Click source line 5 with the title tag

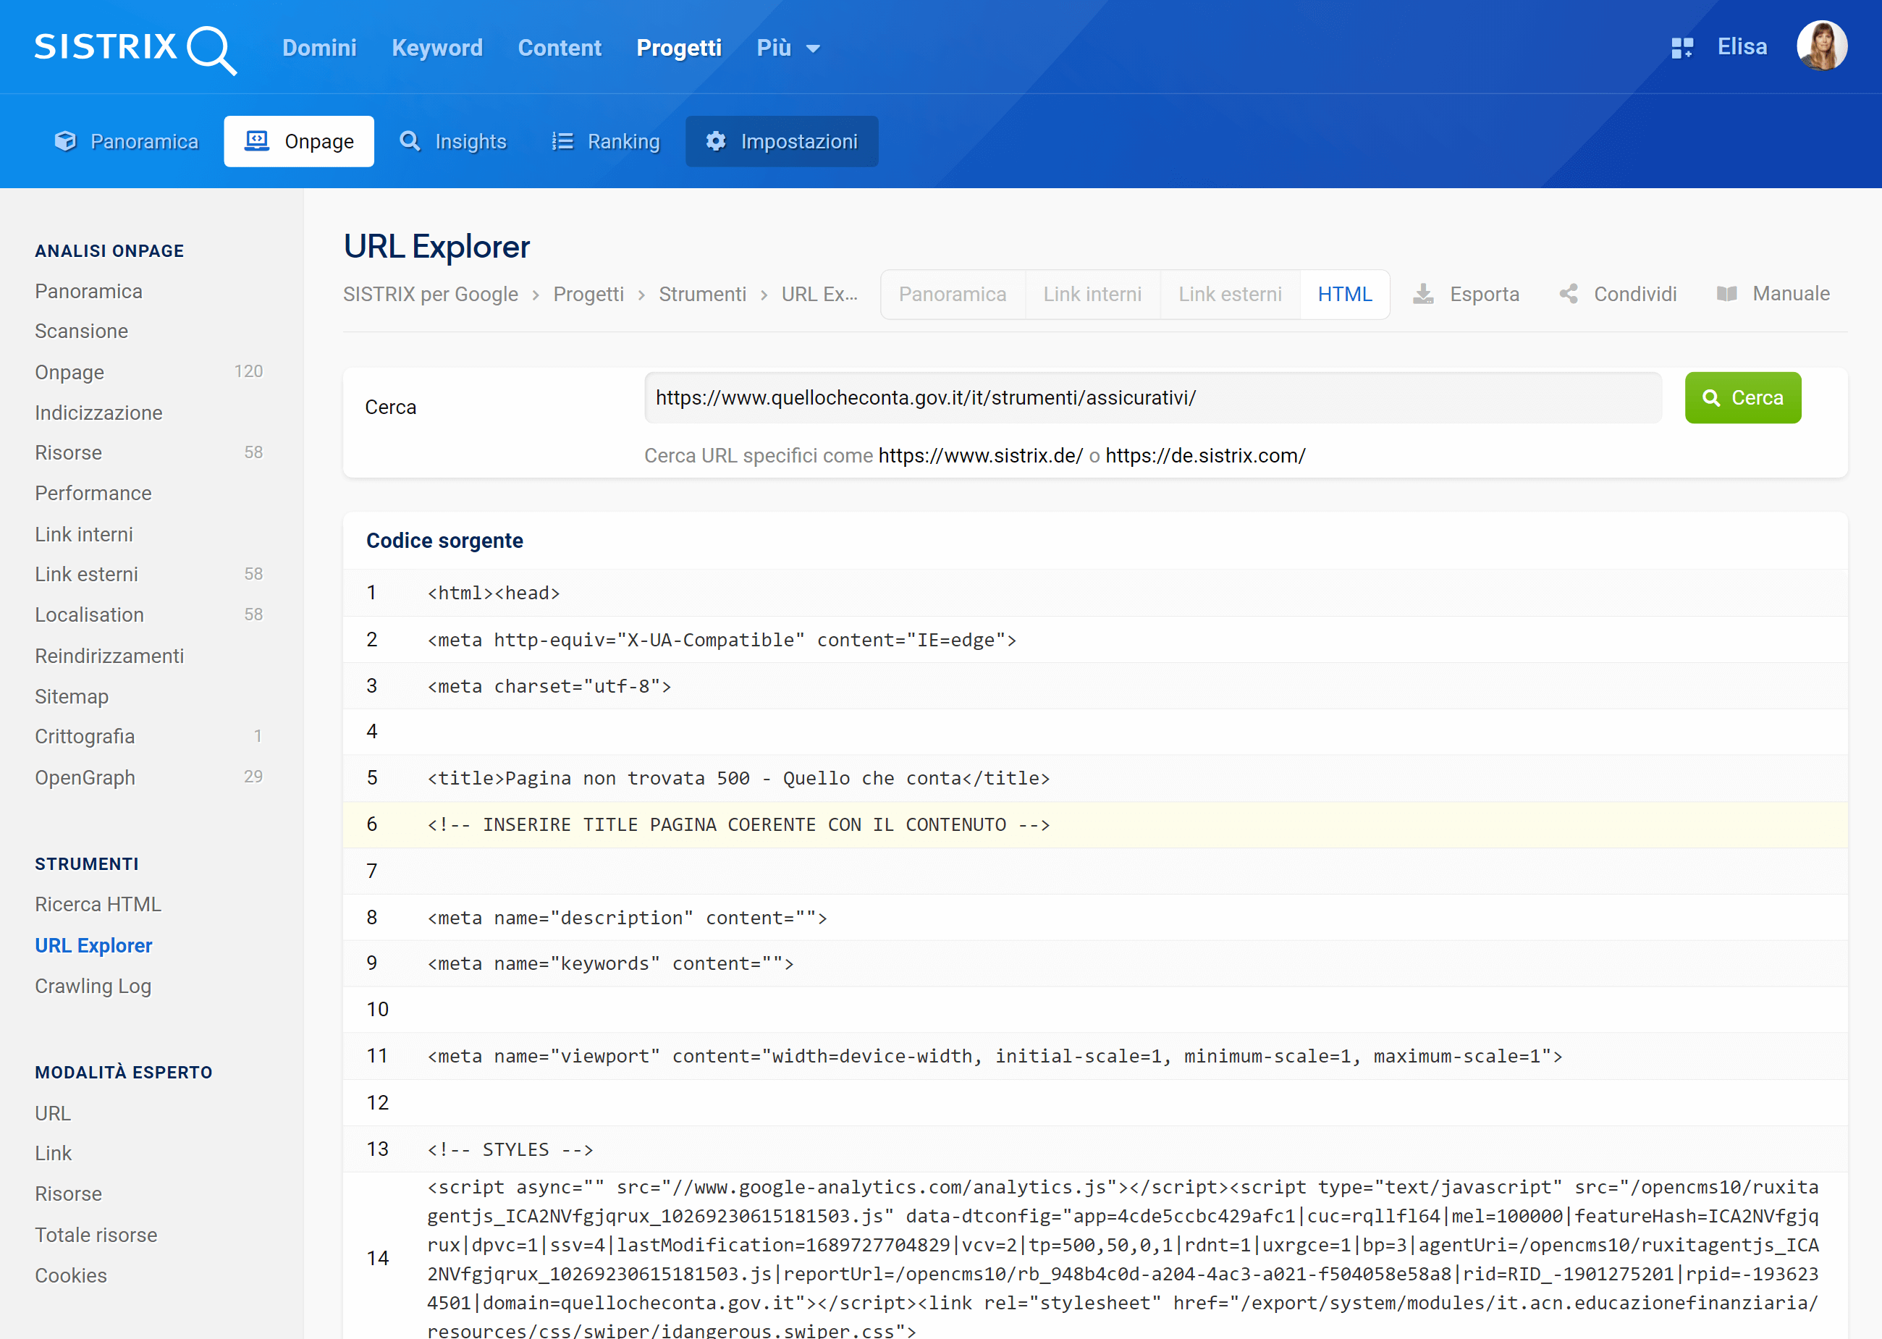[x=1094, y=778]
